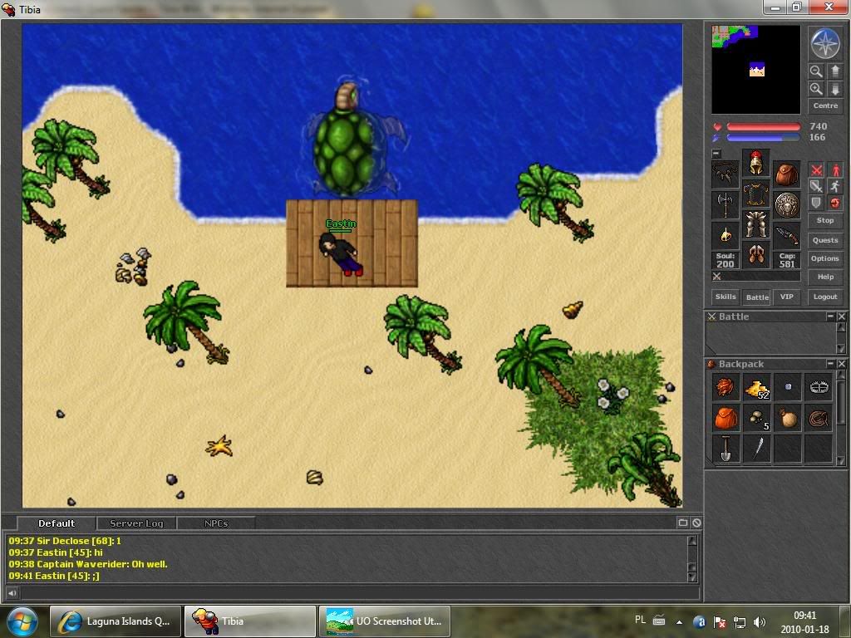851x638 pixels.
Task: Click the chat message input field
Action: pyautogui.click(x=359, y=593)
